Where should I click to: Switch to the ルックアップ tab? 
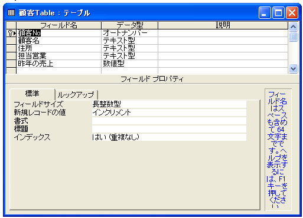pyautogui.click(x=76, y=95)
